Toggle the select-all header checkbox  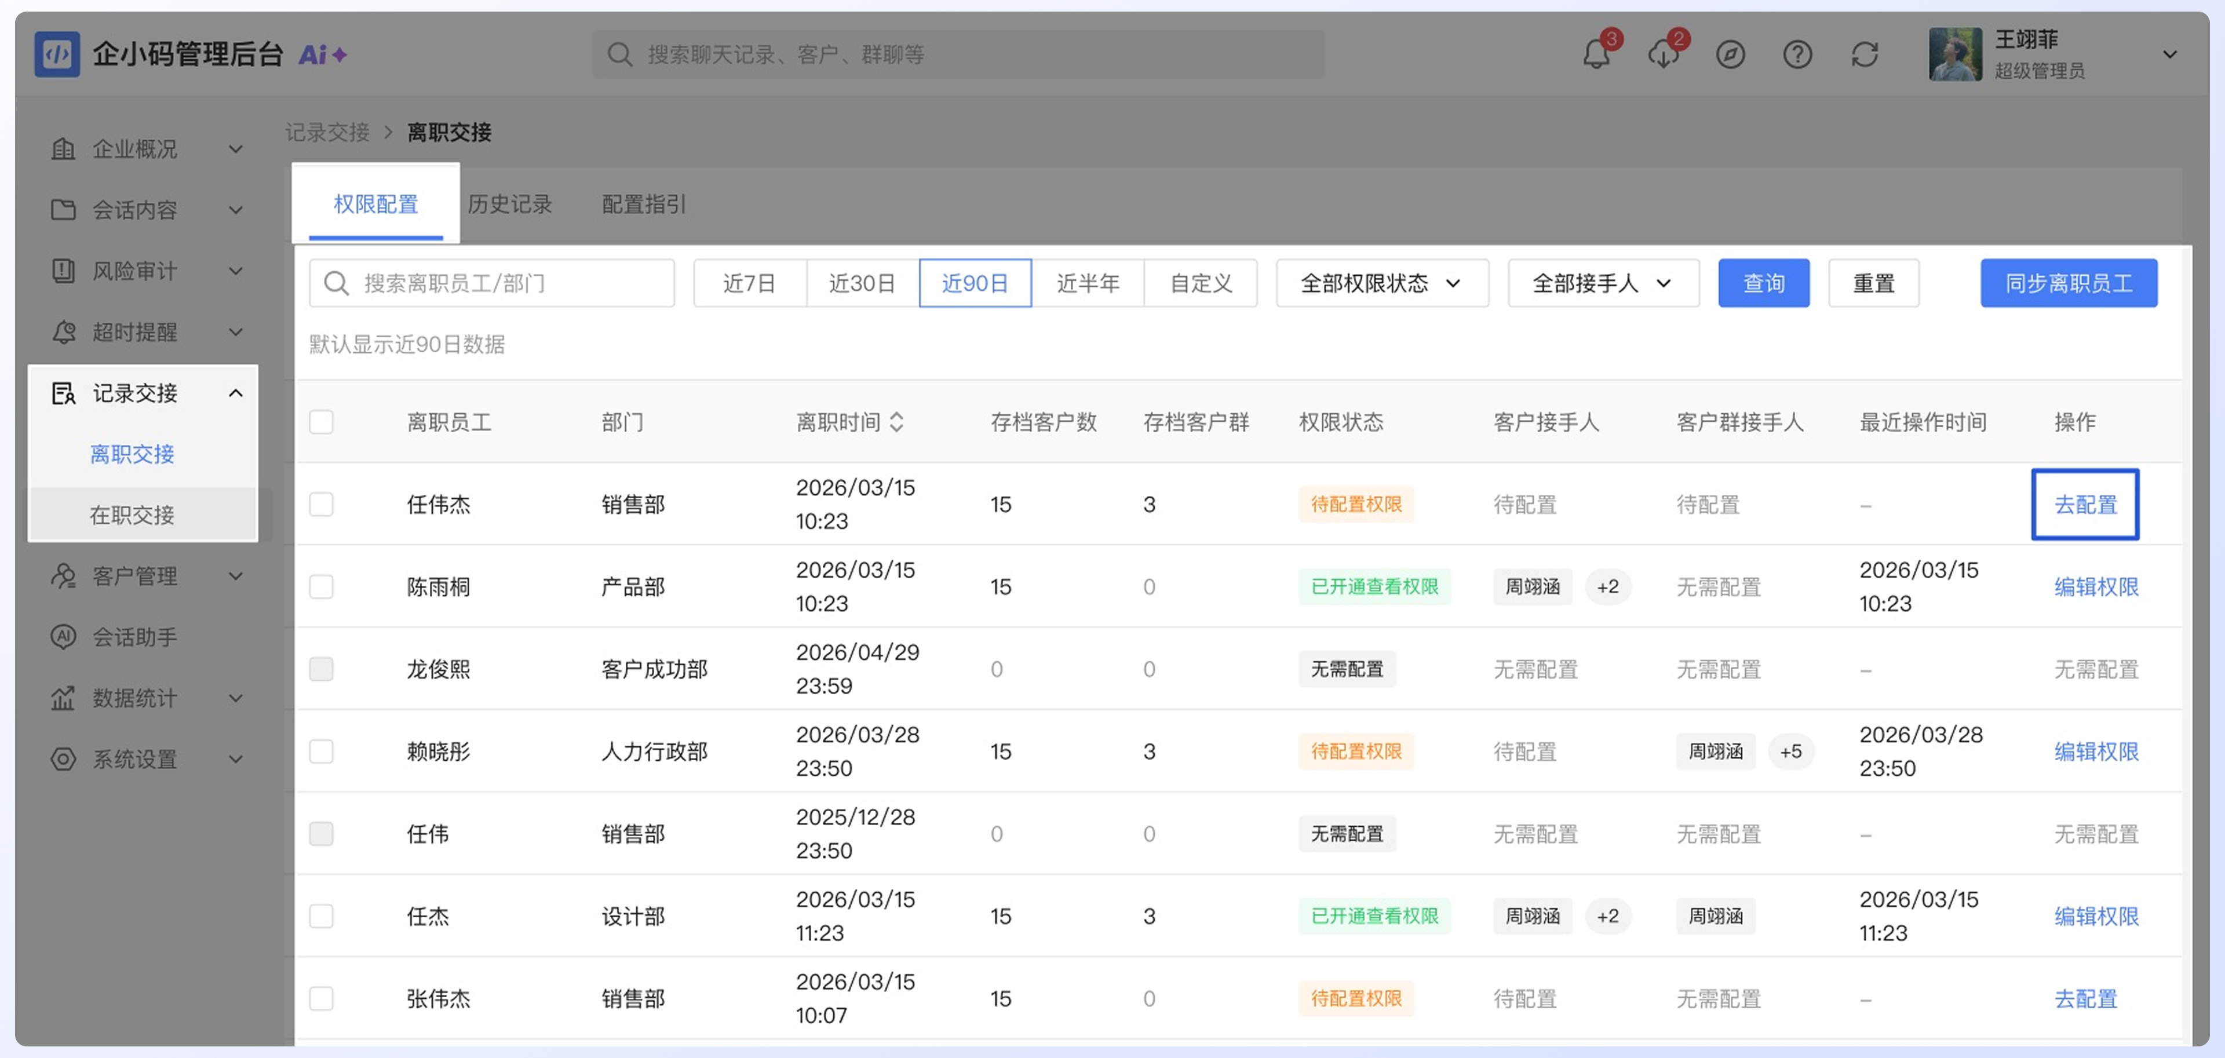(x=322, y=422)
